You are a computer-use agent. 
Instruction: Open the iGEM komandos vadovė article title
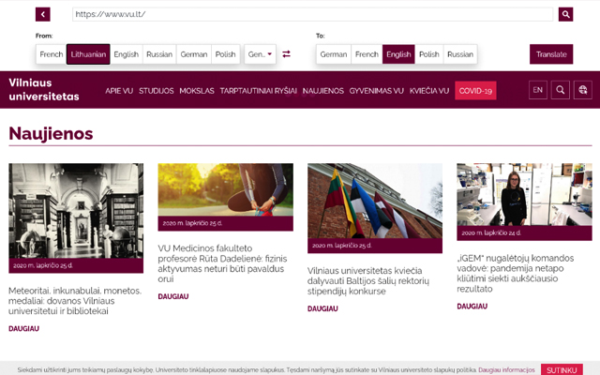[x=515, y=273]
